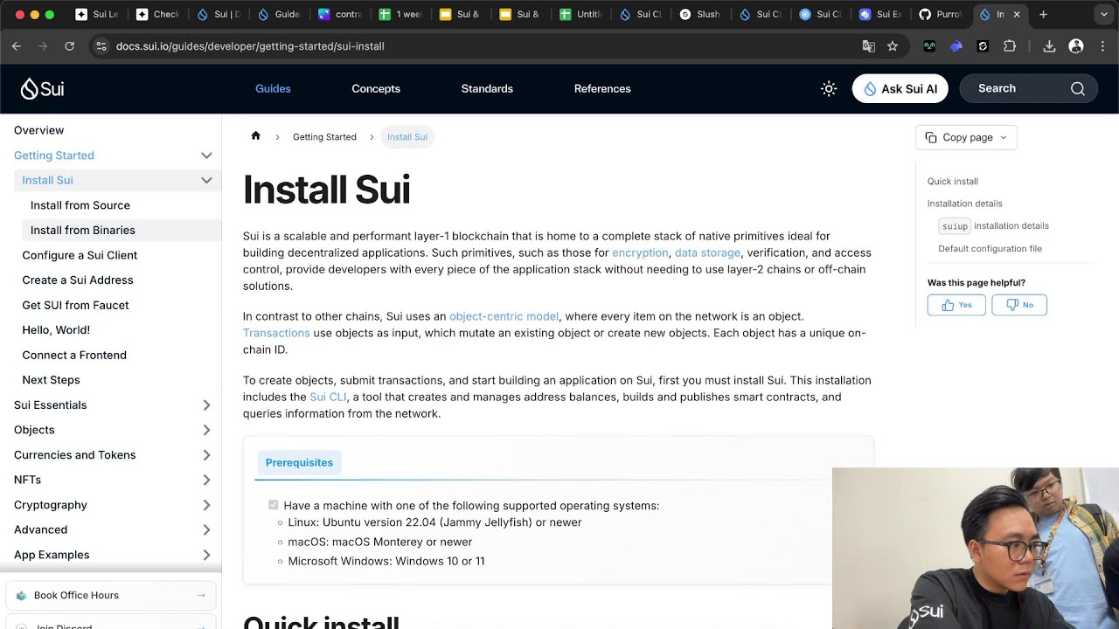Click the magnifier icon in Search
Viewport: 1119px width, 629px height.
pos(1078,88)
